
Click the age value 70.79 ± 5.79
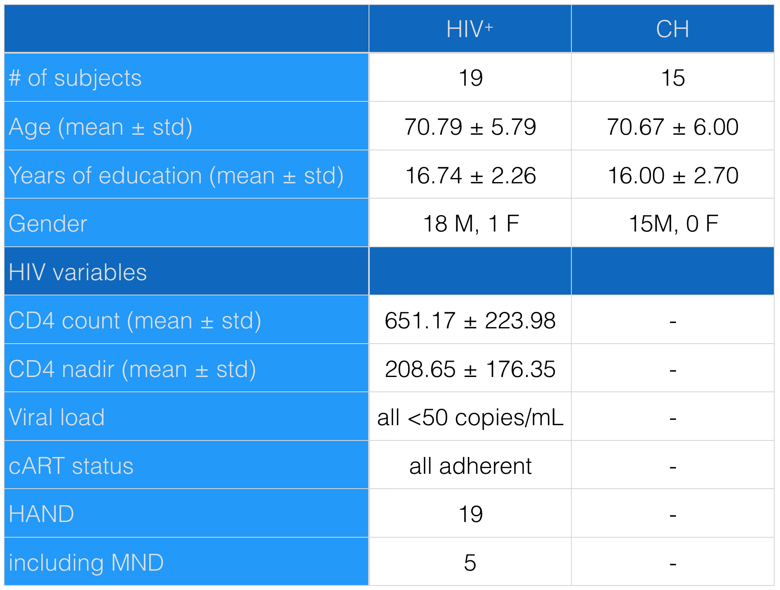tap(470, 126)
